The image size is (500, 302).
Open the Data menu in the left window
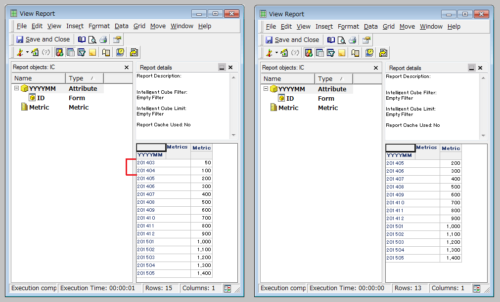click(121, 26)
